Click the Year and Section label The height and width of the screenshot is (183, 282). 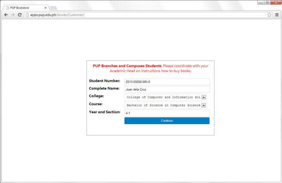click(105, 112)
